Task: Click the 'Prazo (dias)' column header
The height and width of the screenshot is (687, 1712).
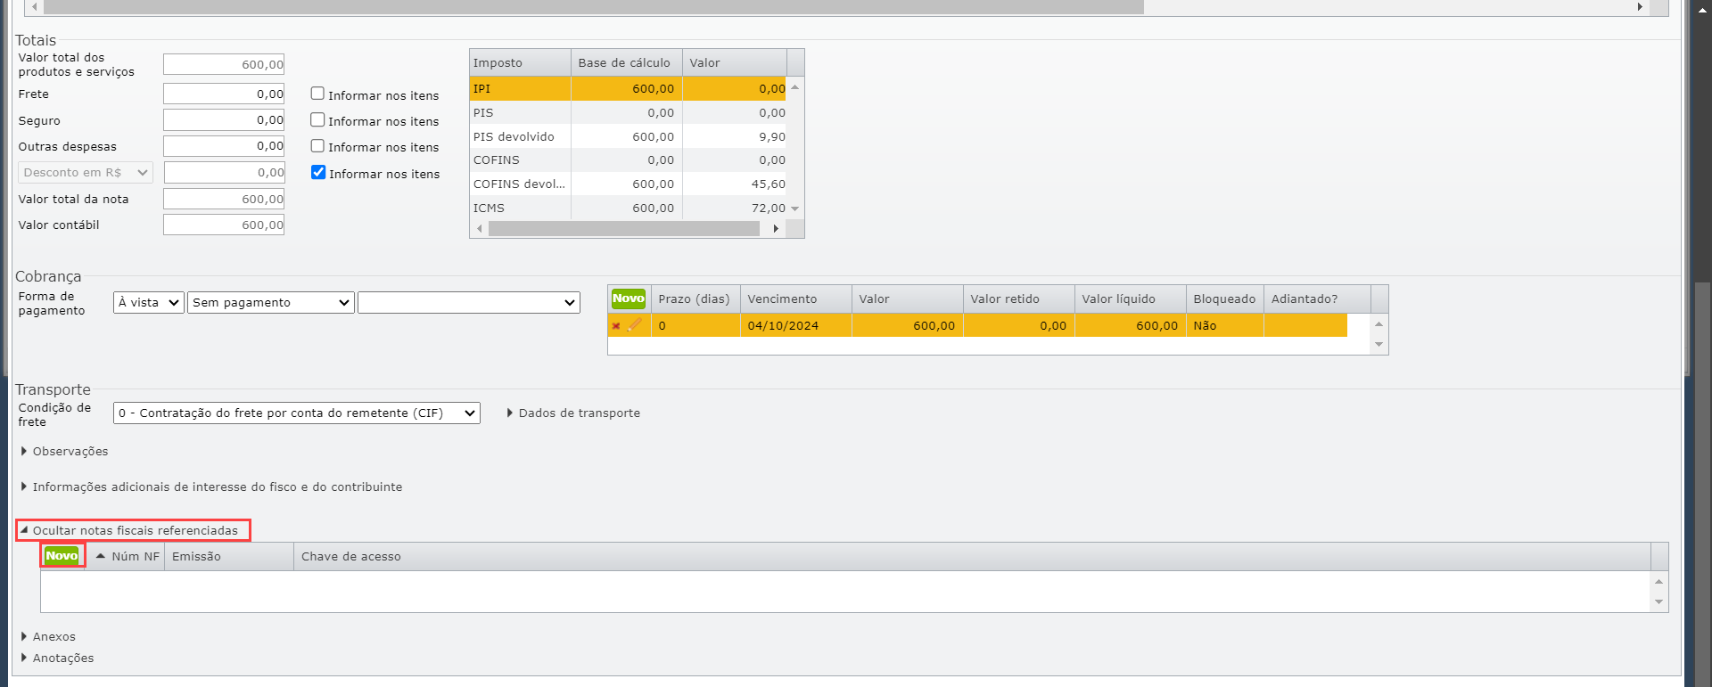Action: click(695, 299)
